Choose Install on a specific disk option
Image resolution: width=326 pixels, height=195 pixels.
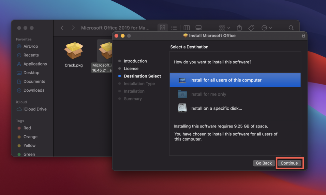coord(216,108)
